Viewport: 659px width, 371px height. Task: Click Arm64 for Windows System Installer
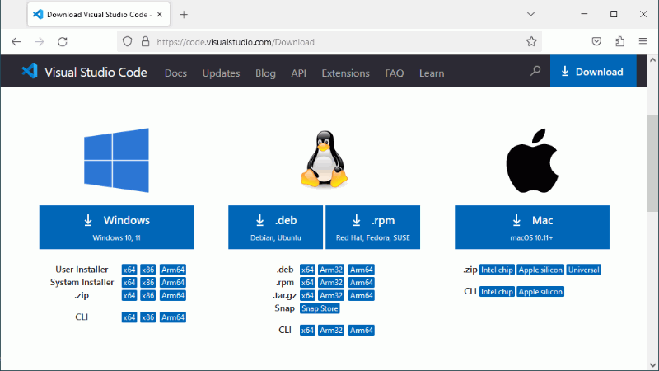pos(173,283)
